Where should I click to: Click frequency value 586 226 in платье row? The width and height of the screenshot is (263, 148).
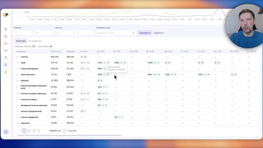tap(55, 57)
